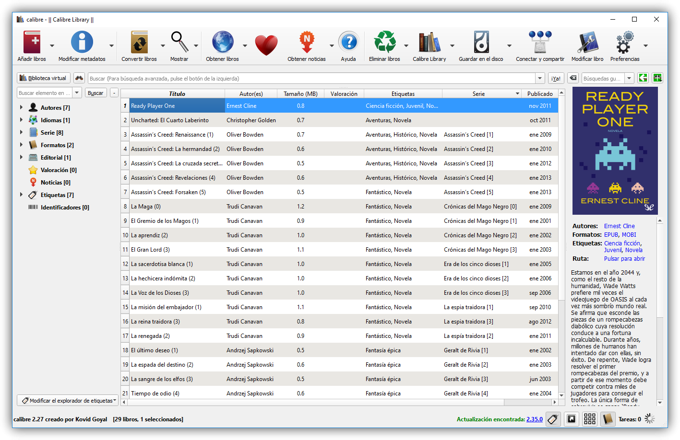Sort by the Autor(es) column header
The width and height of the screenshot is (680, 440).
pos(251,94)
